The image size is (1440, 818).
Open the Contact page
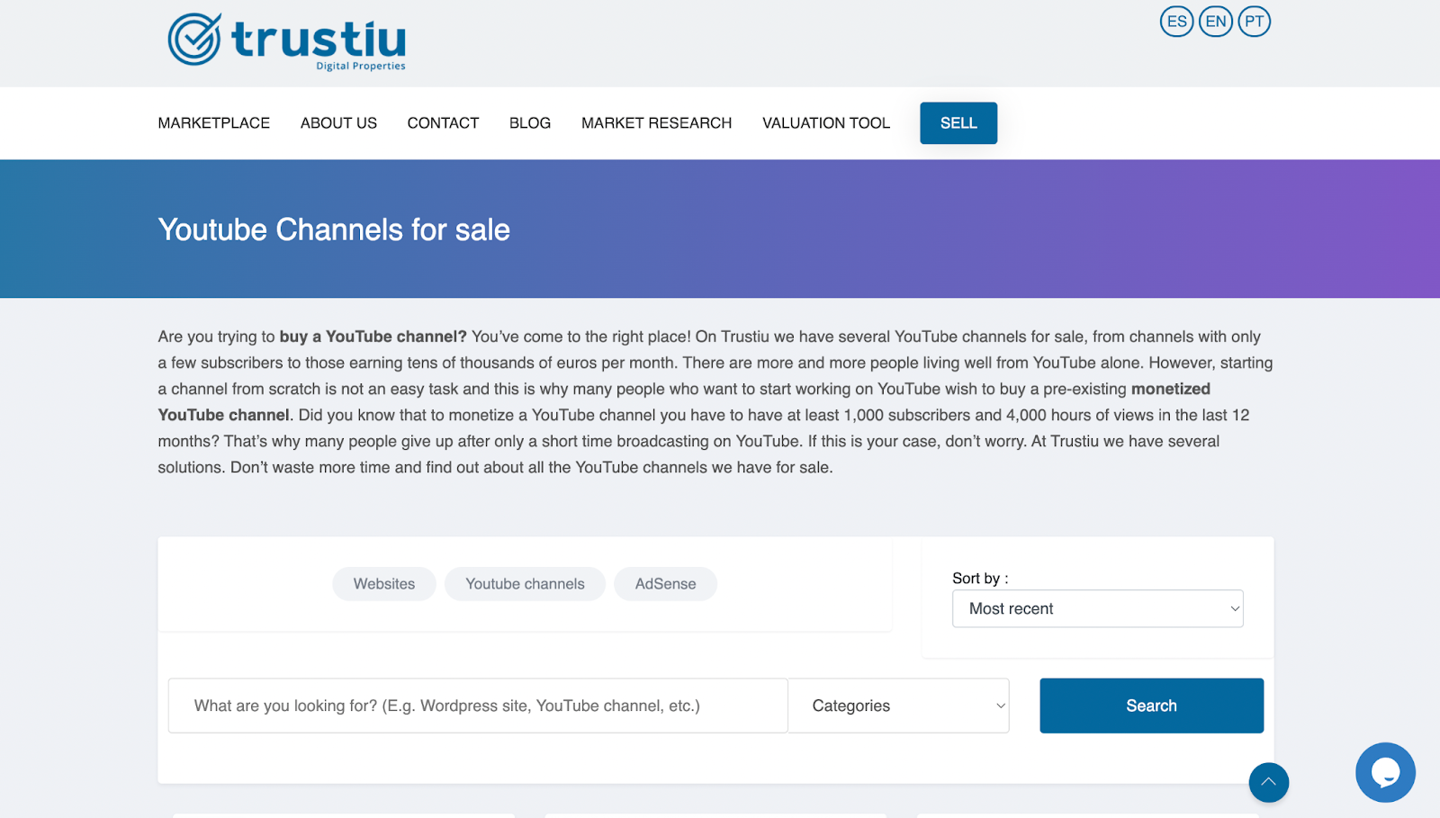tap(443, 123)
